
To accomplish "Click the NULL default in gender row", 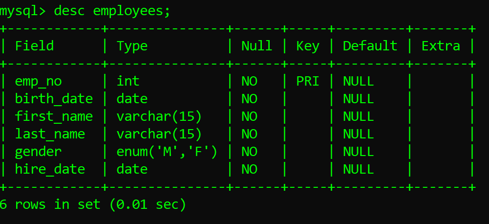I will pos(358,152).
